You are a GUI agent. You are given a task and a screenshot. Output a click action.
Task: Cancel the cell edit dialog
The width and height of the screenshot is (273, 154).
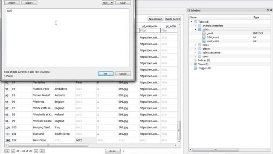123,74
